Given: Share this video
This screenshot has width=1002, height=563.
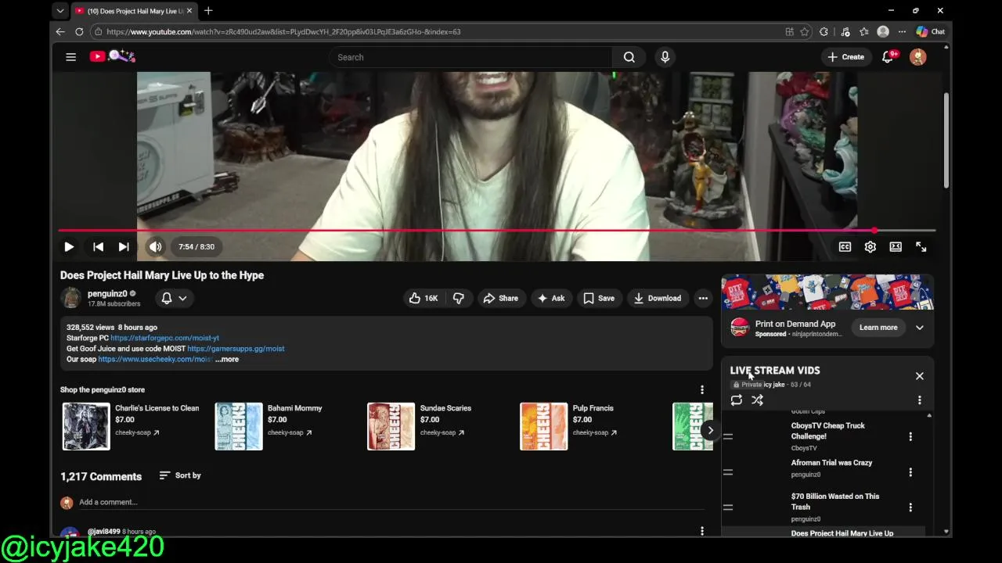Looking at the screenshot, I should 501,298.
